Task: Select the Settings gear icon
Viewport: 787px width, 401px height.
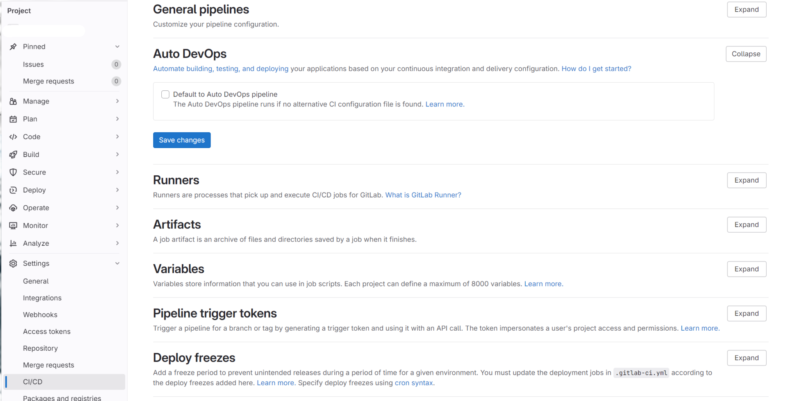Action: pyautogui.click(x=13, y=263)
